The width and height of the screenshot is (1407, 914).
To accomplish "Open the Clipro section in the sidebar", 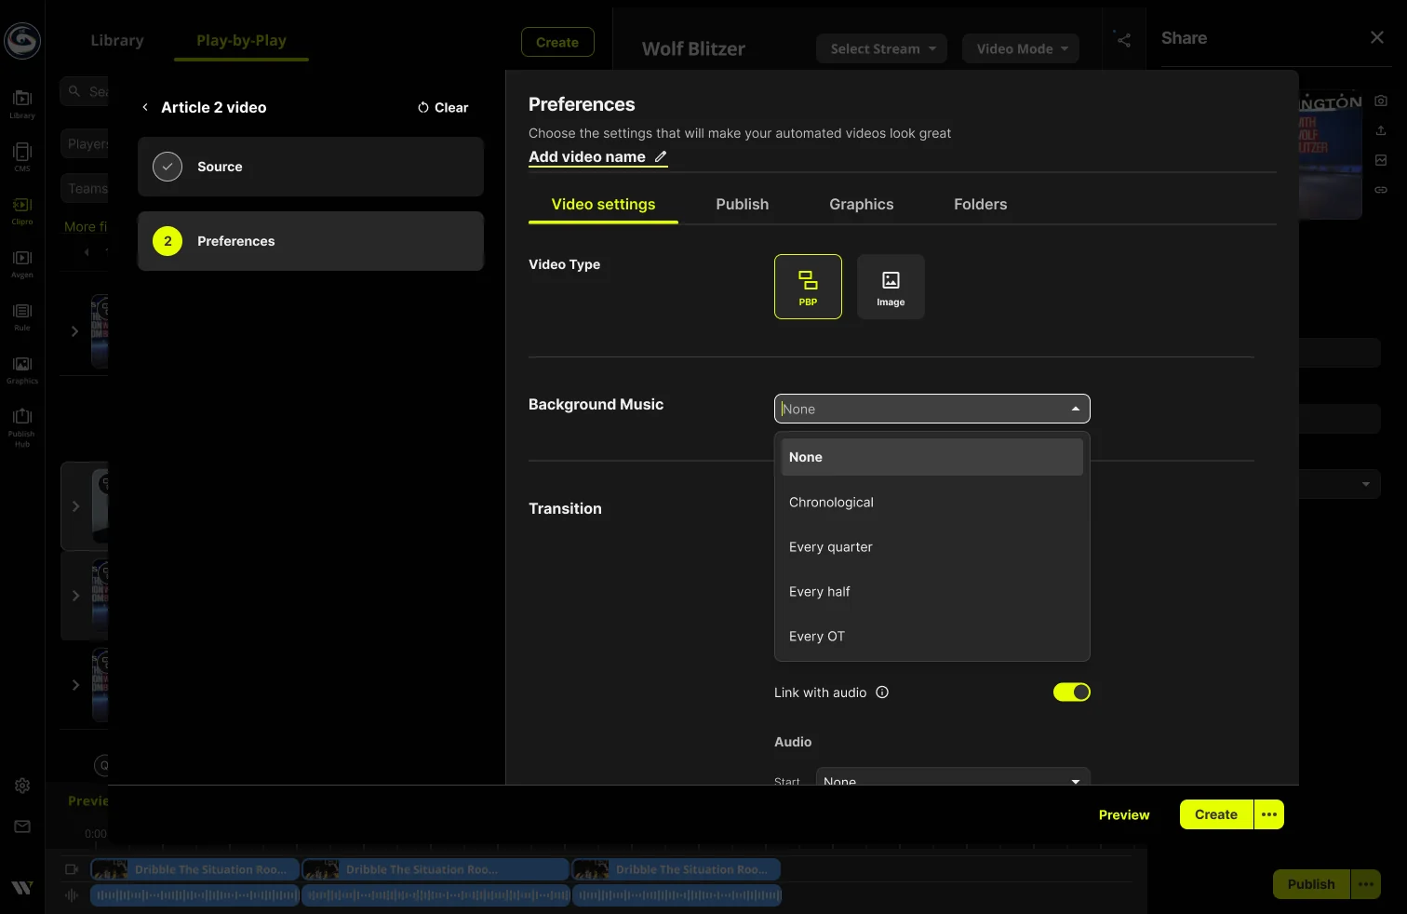I will pyautogui.click(x=22, y=209).
